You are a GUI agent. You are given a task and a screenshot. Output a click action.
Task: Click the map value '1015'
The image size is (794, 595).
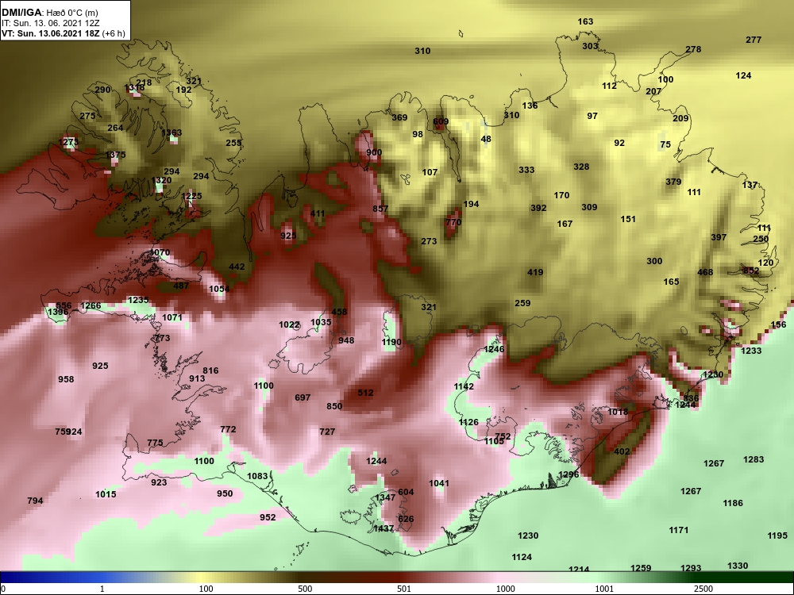click(x=106, y=494)
